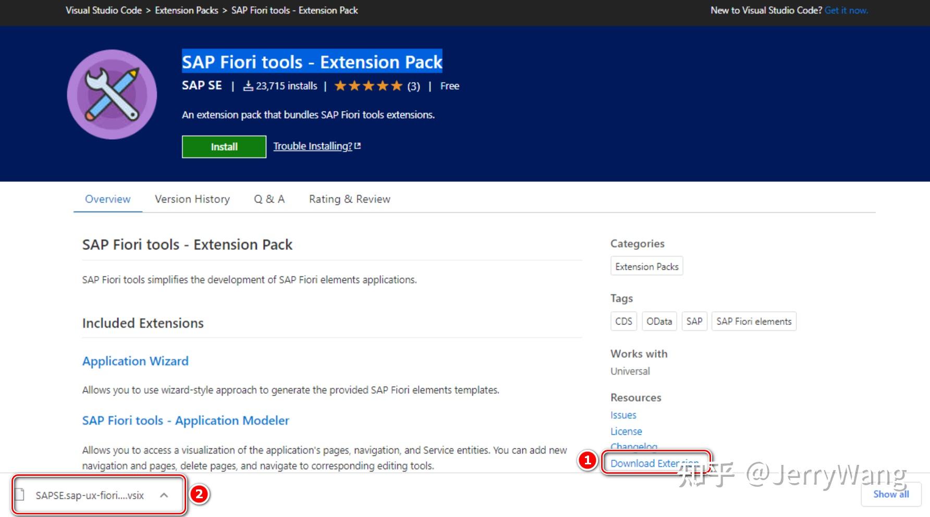
Task: Click Show all downloads
Action: (x=890, y=495)
